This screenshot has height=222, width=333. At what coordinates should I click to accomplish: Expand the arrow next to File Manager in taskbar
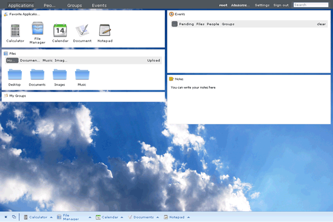pyautogui.click(x=90, y=217)
